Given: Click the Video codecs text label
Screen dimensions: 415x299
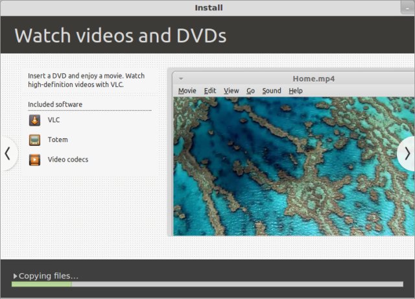Looking at the screenshot, I should 68,160.
